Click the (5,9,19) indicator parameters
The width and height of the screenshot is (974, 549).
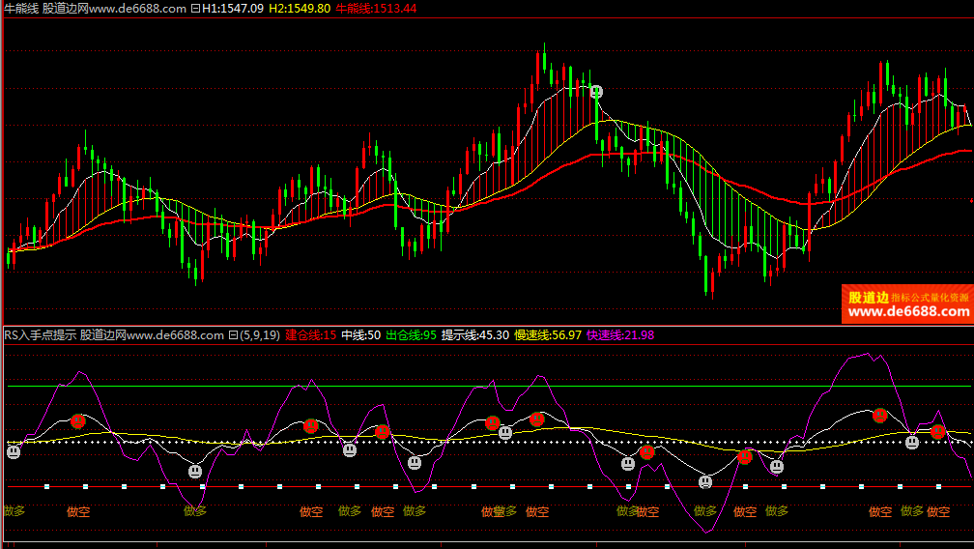260,335
